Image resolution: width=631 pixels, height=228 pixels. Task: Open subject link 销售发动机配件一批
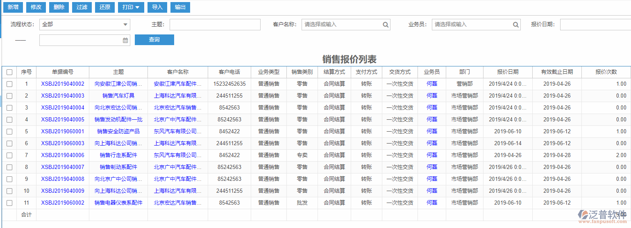click(118, 120)
